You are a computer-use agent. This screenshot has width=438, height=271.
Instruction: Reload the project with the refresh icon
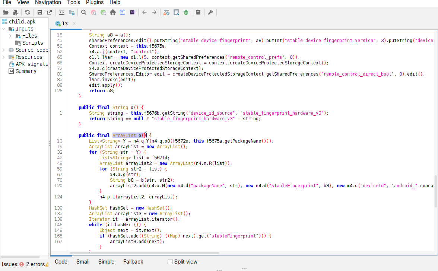coord(28,12)
